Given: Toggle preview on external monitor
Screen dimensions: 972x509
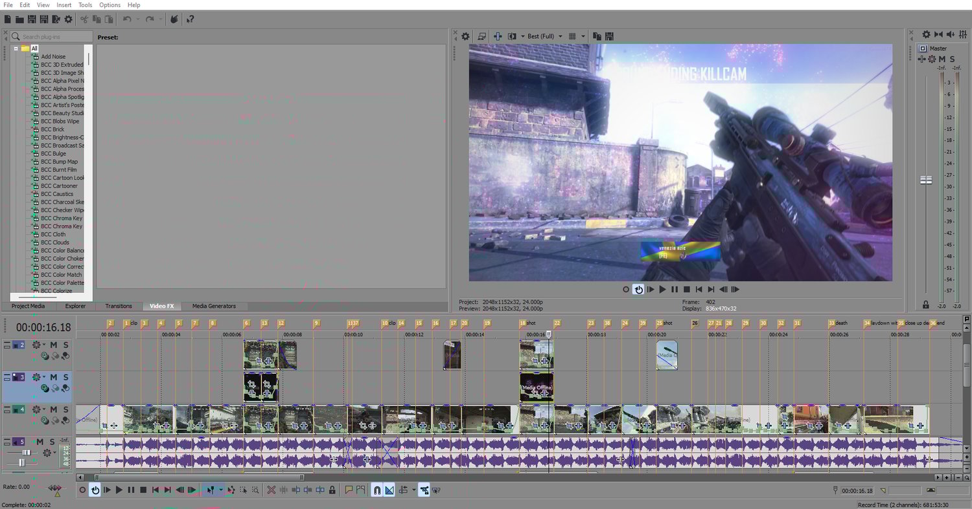Looking at the screenshot, I should click(481, 36).
